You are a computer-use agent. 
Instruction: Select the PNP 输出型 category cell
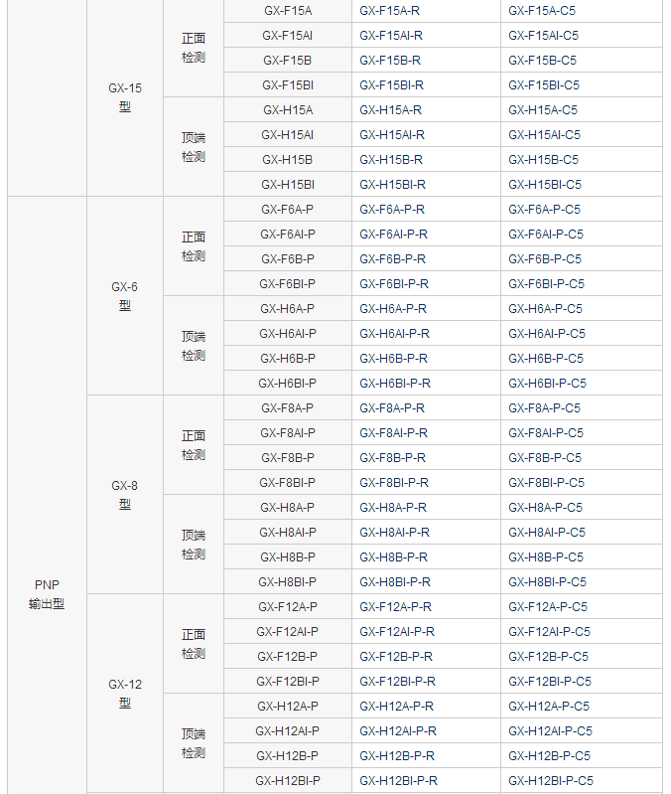pyautogui.click(x=47, y=594)
